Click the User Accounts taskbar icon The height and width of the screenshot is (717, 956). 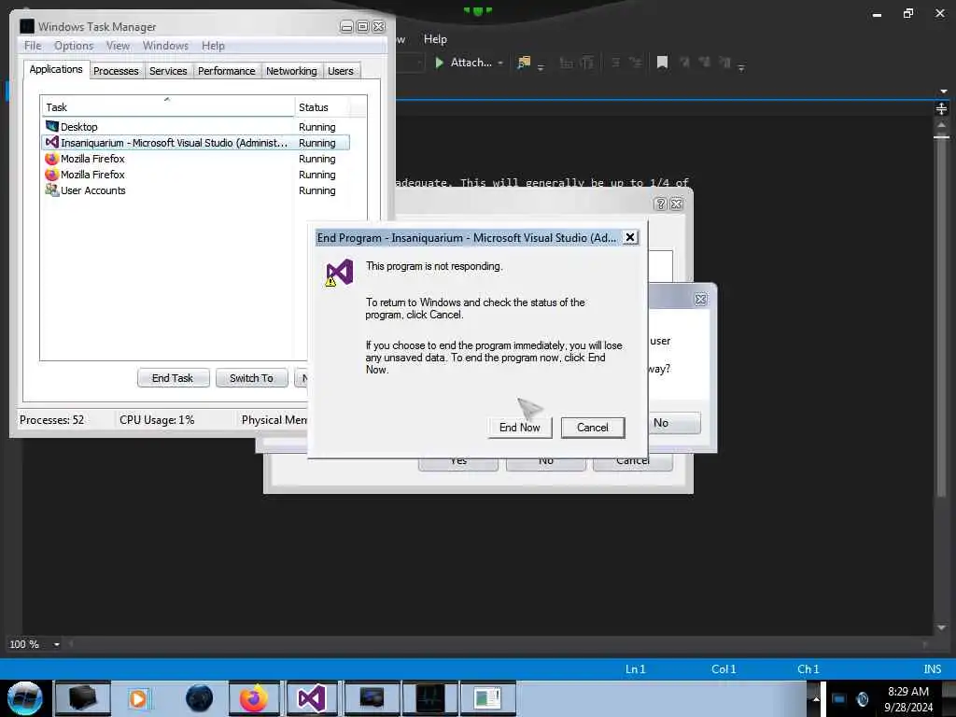487,698
